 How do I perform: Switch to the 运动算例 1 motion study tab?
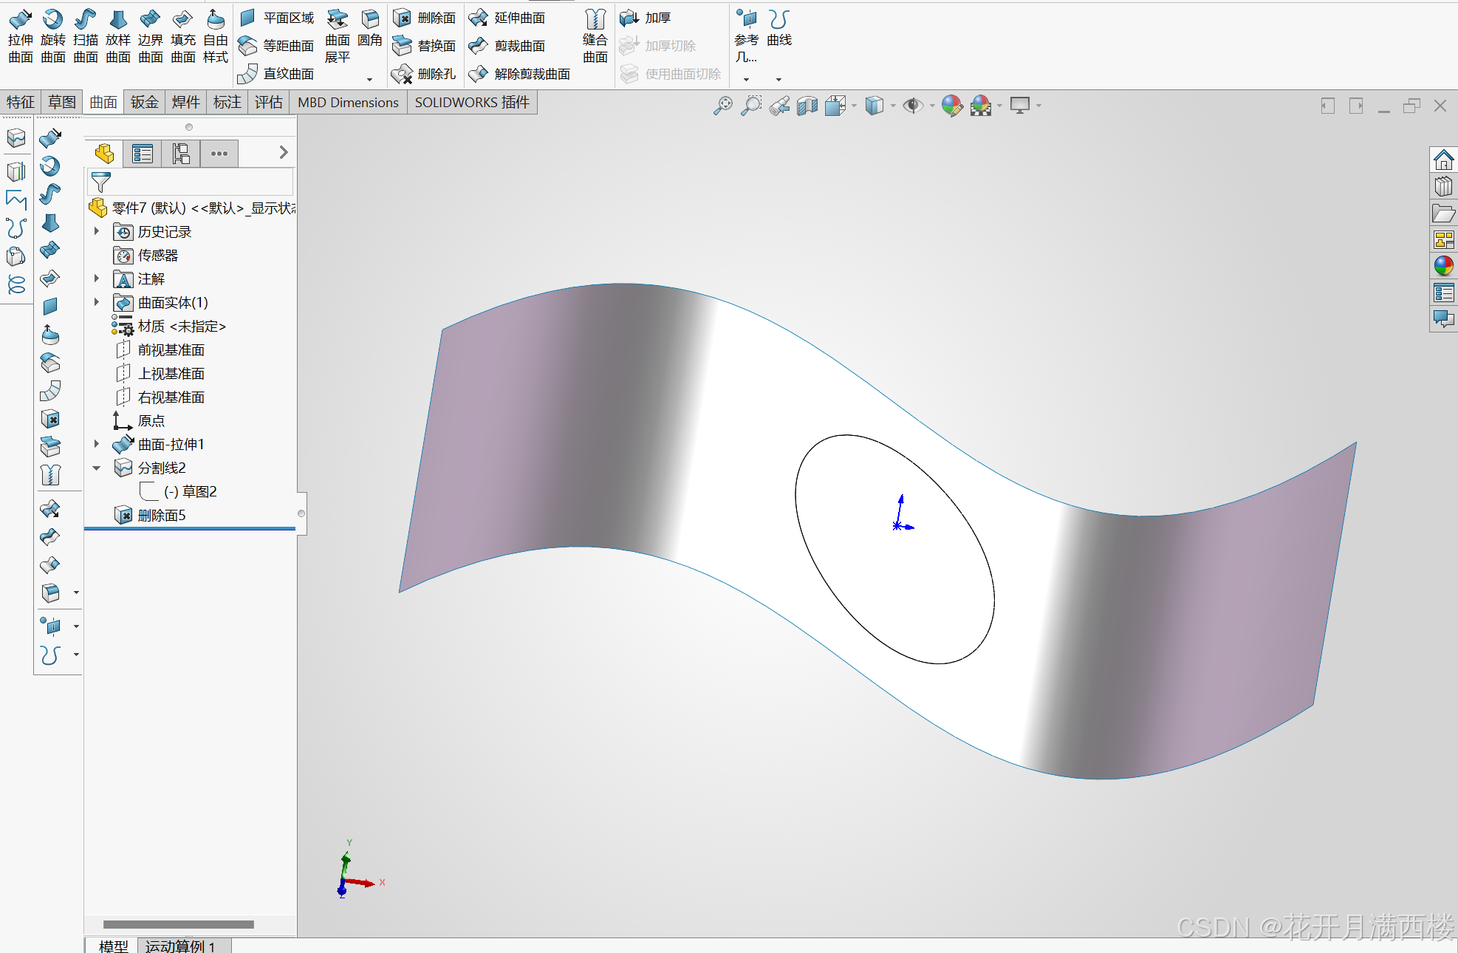(181, 946)
